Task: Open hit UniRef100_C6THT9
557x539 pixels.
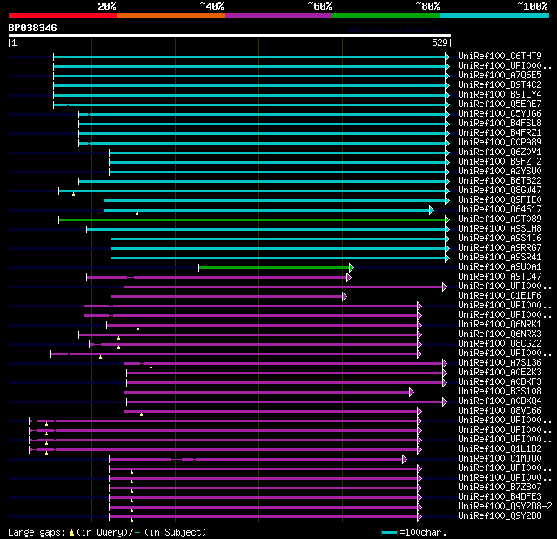Action: tap(500, 56)
